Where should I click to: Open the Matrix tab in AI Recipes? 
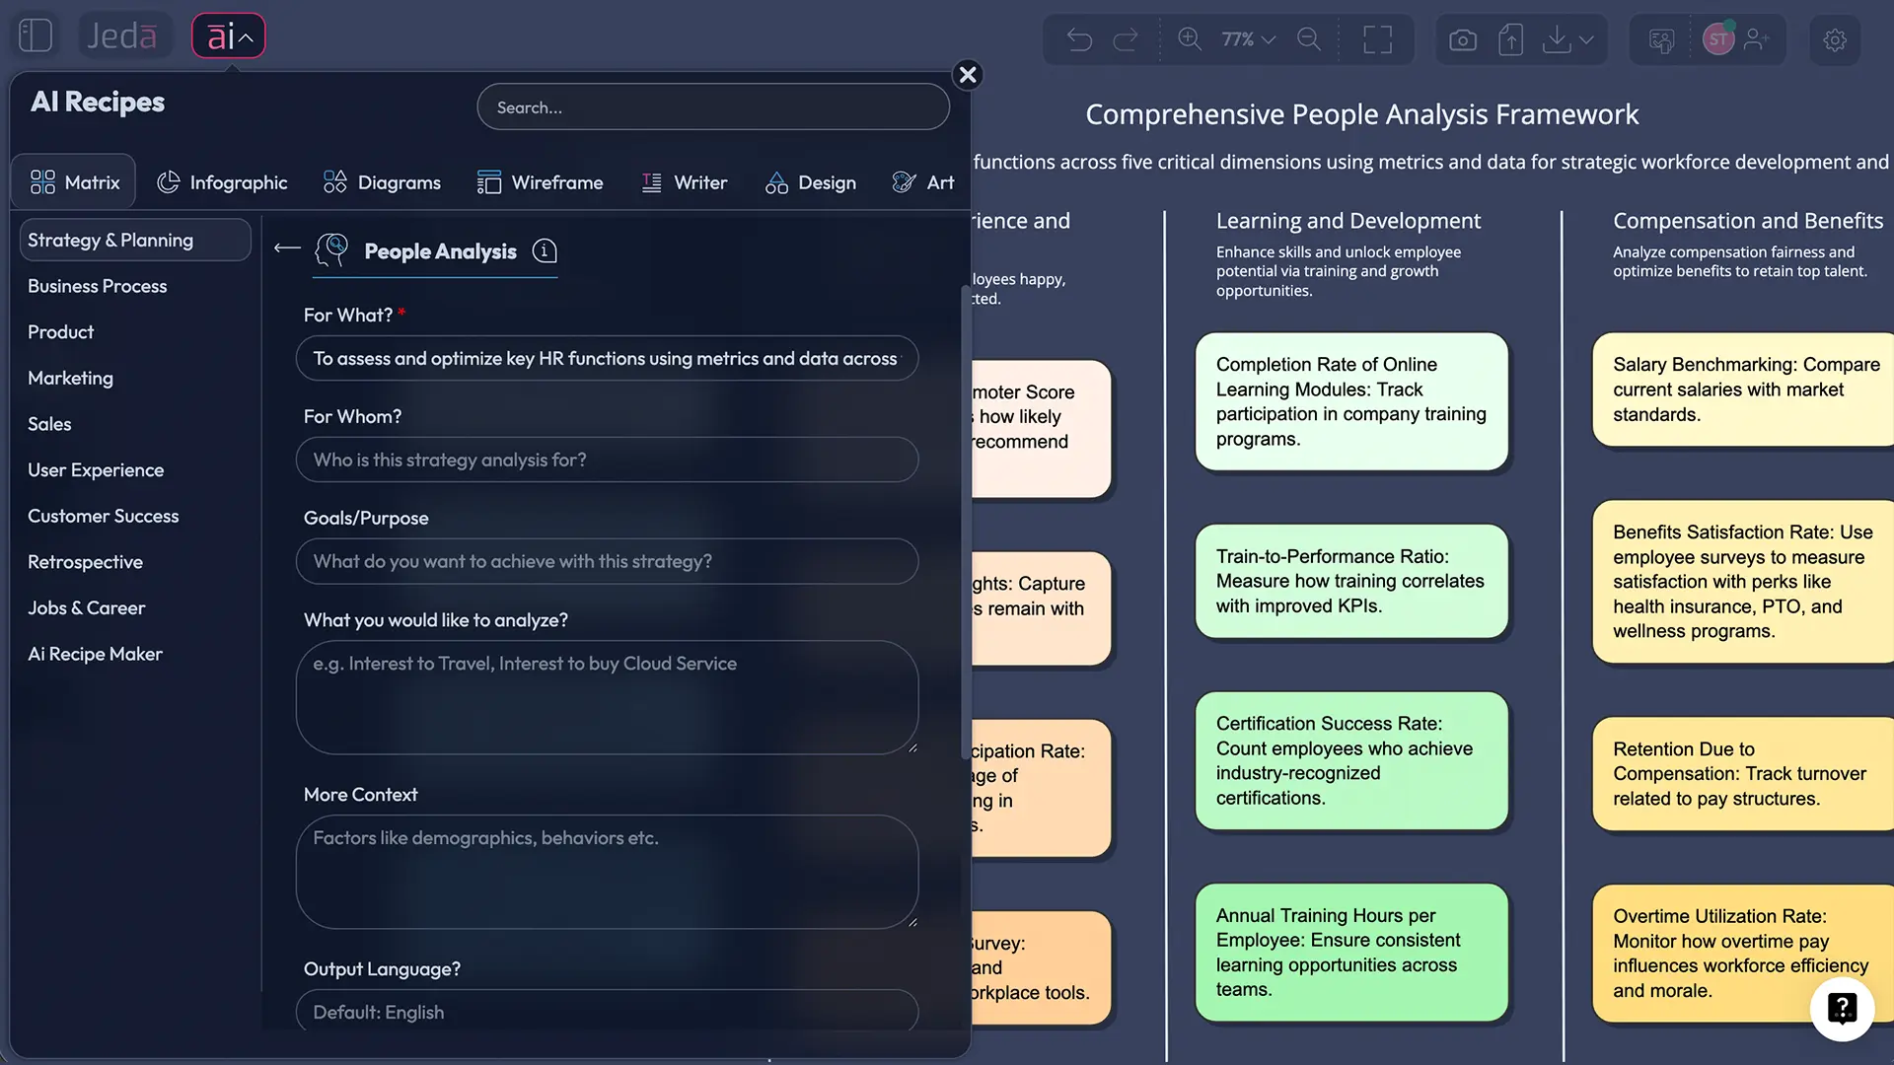pyautogui.click(x=73, y=180)
